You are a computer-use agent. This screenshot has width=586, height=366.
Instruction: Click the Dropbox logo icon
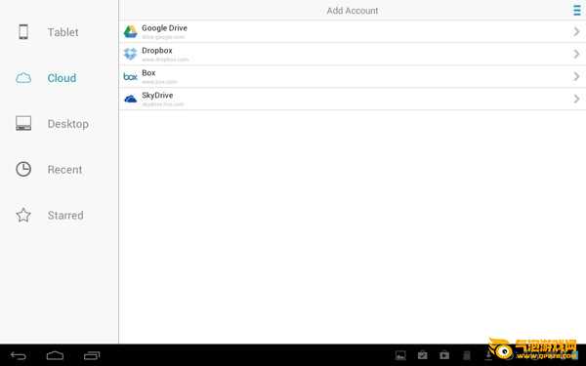click(x=131, y=54)
